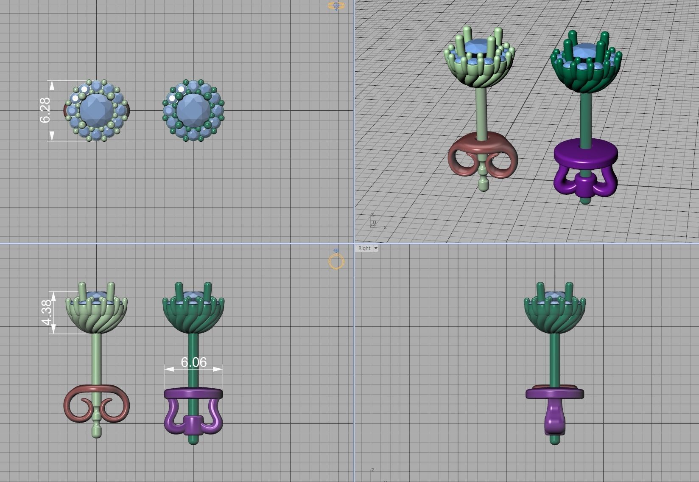
Task: Click the orange gemstone ring icon in the top-down viewport
Action: click(x=336, y=6)
